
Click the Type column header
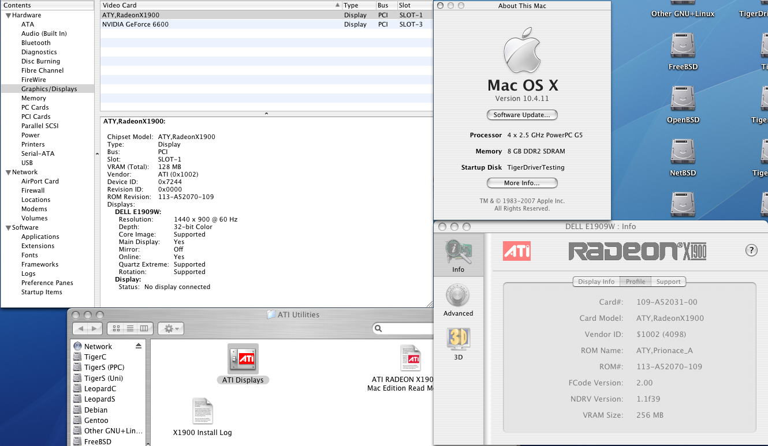pos(359,5)
